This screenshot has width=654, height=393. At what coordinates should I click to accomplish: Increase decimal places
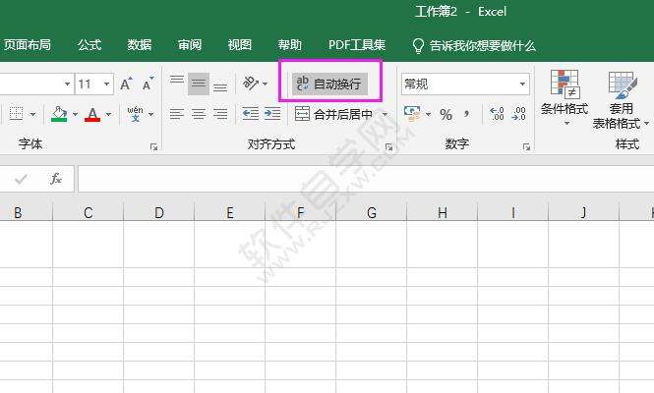pos(497,114)
